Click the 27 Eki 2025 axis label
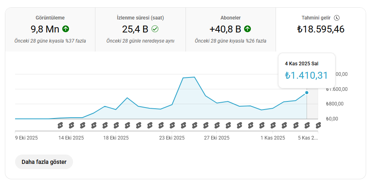 217,138
